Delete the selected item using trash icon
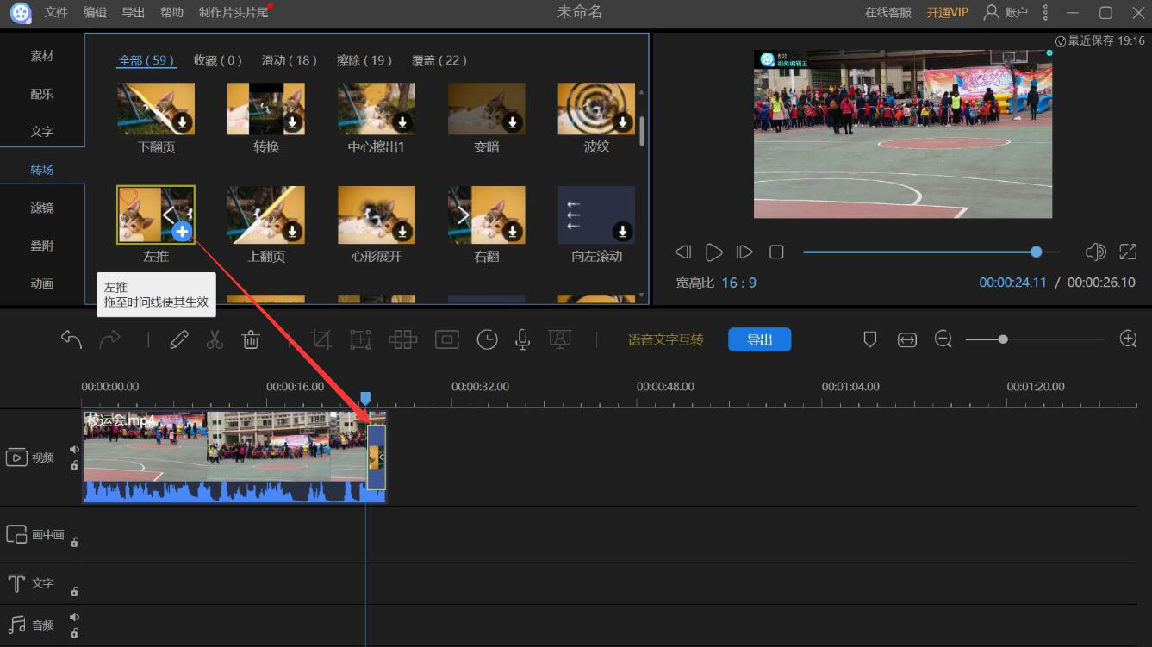Image resolution: width=1152 pixels, height=647 pixels. 251,339
